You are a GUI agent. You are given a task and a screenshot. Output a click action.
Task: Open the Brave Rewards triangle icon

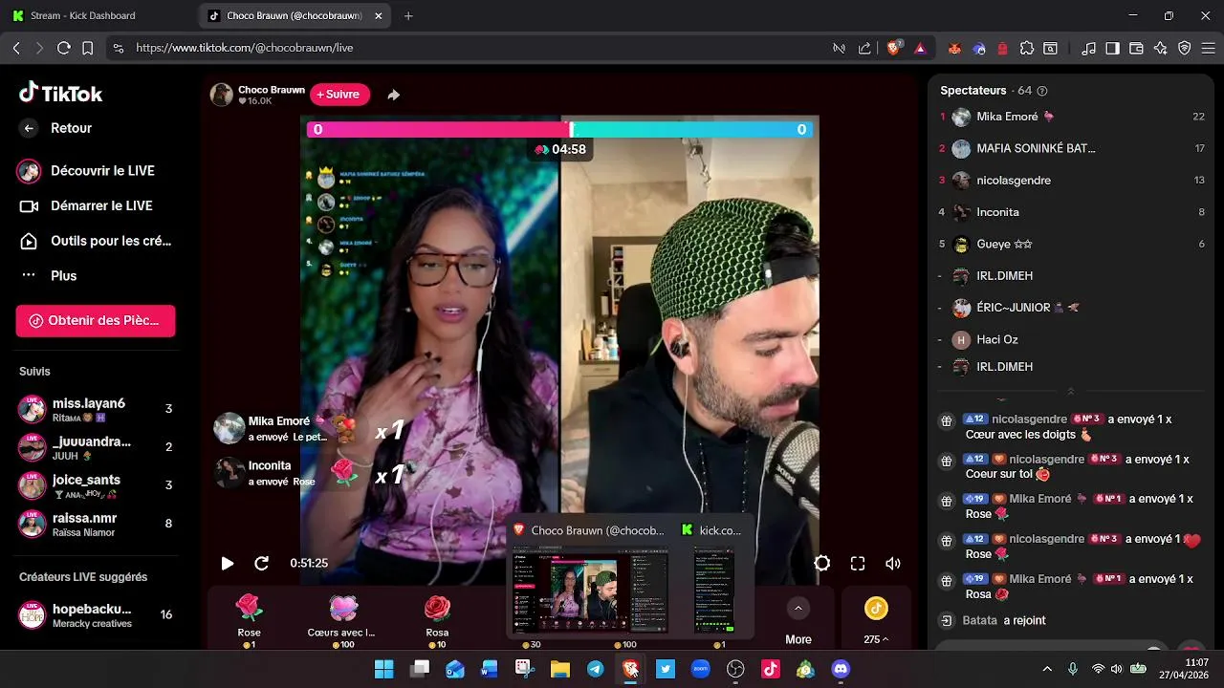[x=920, y=48]
